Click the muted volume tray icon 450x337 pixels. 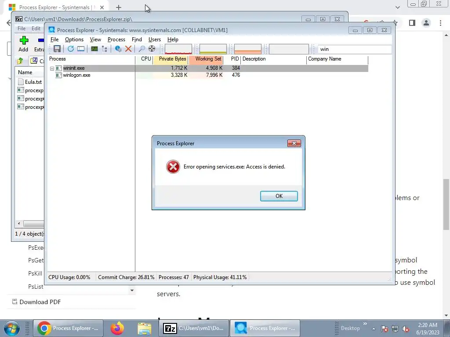406,329
